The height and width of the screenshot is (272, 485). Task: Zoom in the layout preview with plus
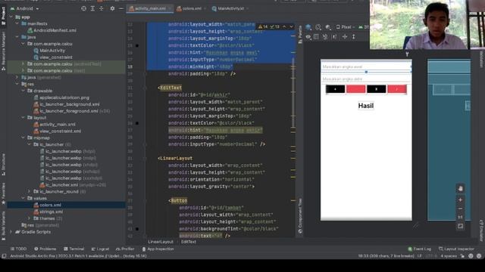coord(460,199)
